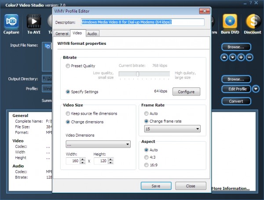
Task: Click the Edit Profile button
Action: [x=236, y=89]
